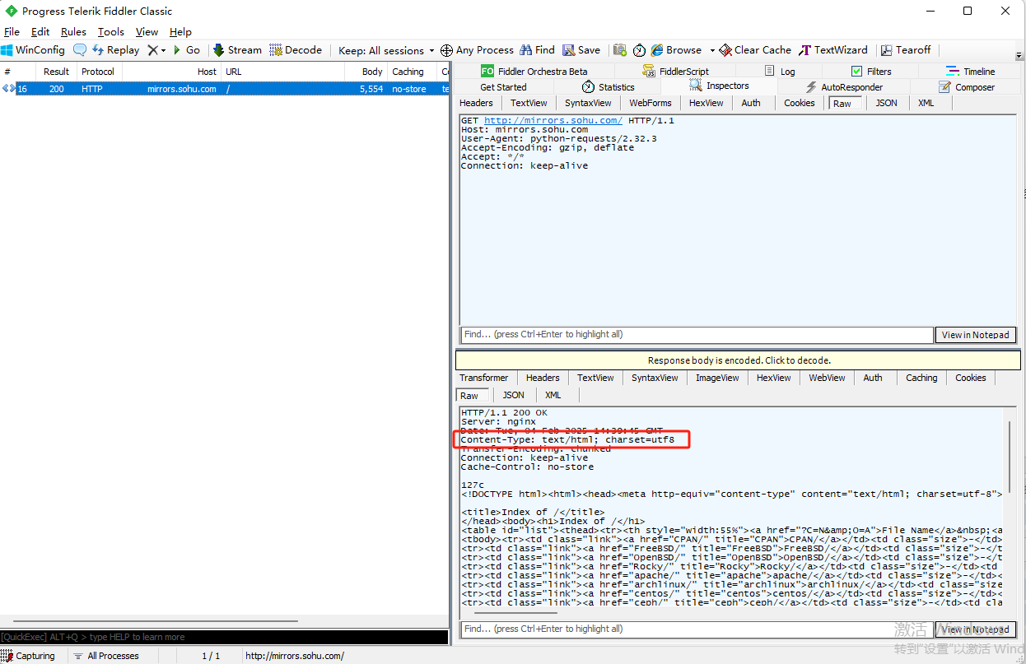Select response ImageView inspector tab
Image resolution: width=1026 pixels, height=664 pixels.
(717, 378)
